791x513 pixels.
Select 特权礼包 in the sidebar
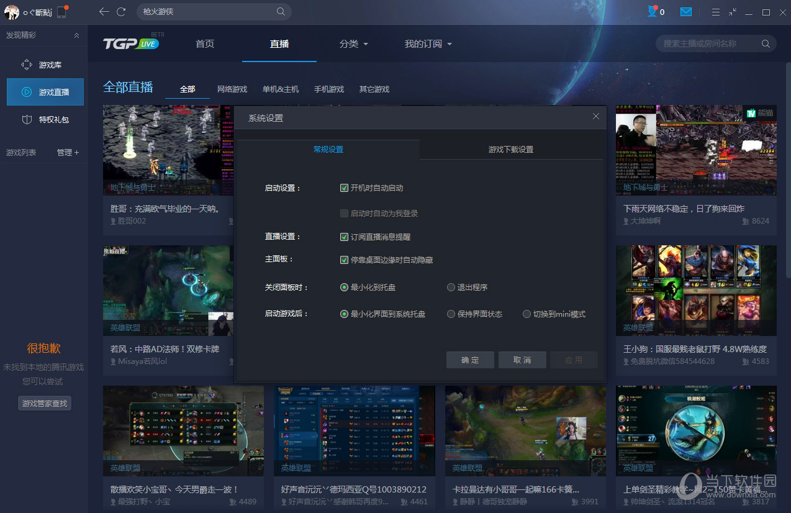point(53,119)
